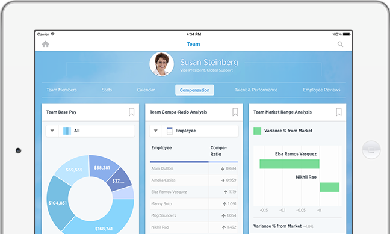Viewport: 390px width, 234px height.
Task: Bookmark the Team Compa-Ratio Analysis card
Action: (x=235, y=112)
